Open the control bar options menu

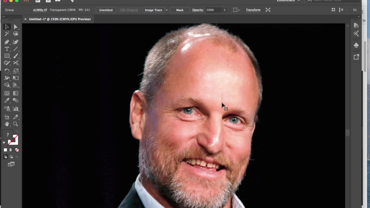tap(355, 10)
